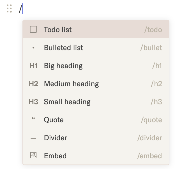Viewport: 175px width, 169px height.
Task: Insert a Bulleted list block
Action: point(63,48)
